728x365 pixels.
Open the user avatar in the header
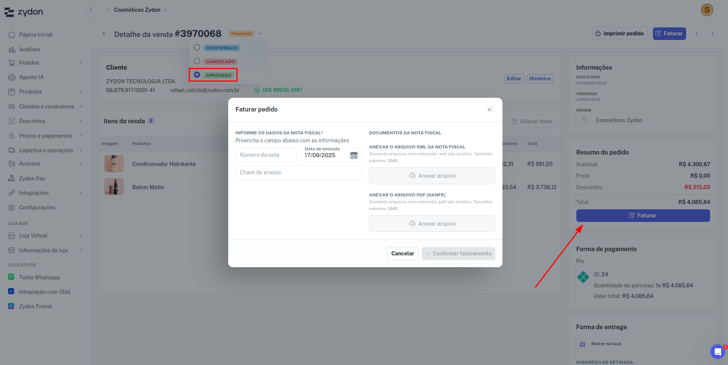(707, 10)
